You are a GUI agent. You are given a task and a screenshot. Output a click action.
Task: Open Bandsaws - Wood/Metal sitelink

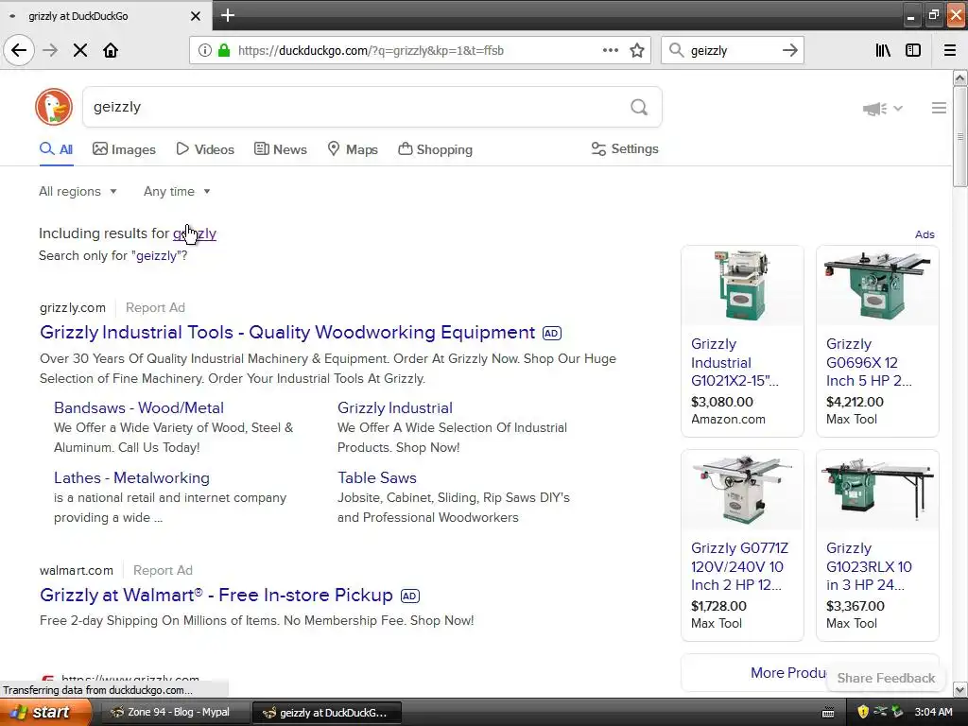tap(139, 408)
